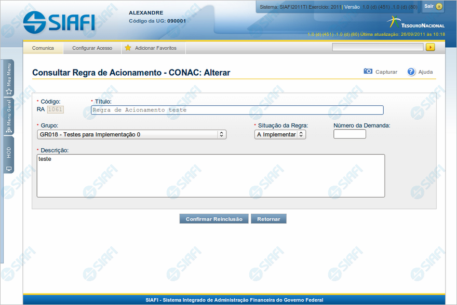Viewport: 457px width, 305px height.
Task: Focus the Número da Demanda input box
Action: pyautogui.click(x=350, y=134)
